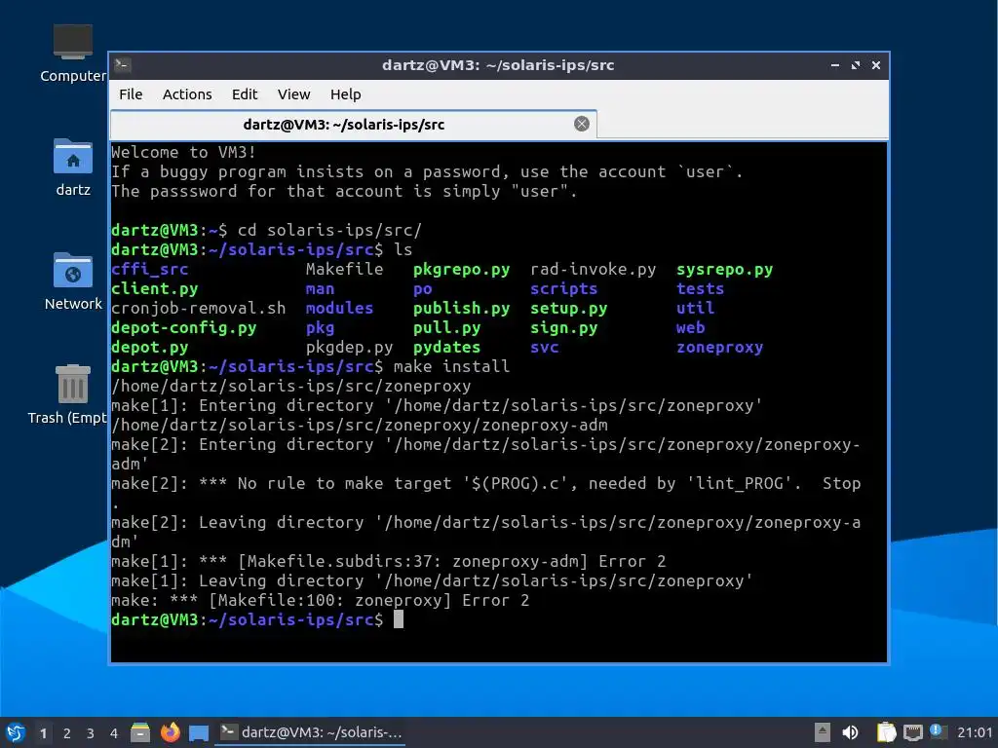
Task: Open the File menu in the terminal
Action: 131,94
